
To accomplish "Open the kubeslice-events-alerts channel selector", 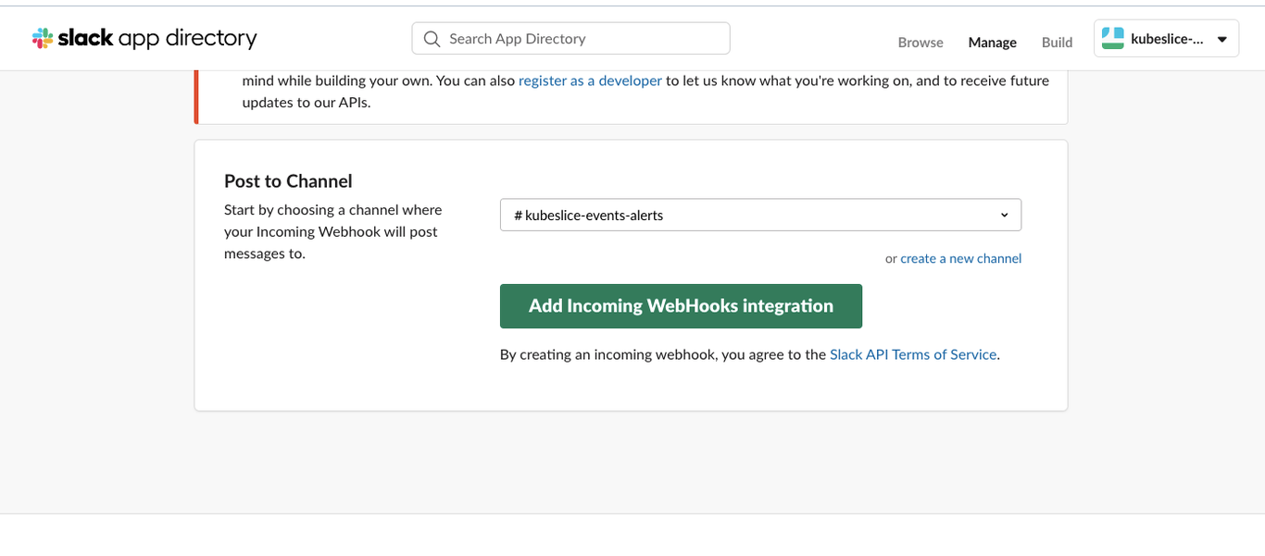I will pyautogui.click(x=760, y=215).
